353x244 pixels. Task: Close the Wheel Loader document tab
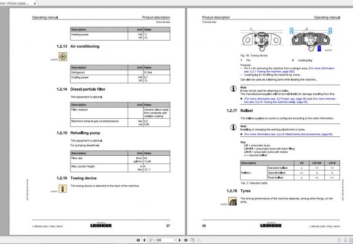35,4
